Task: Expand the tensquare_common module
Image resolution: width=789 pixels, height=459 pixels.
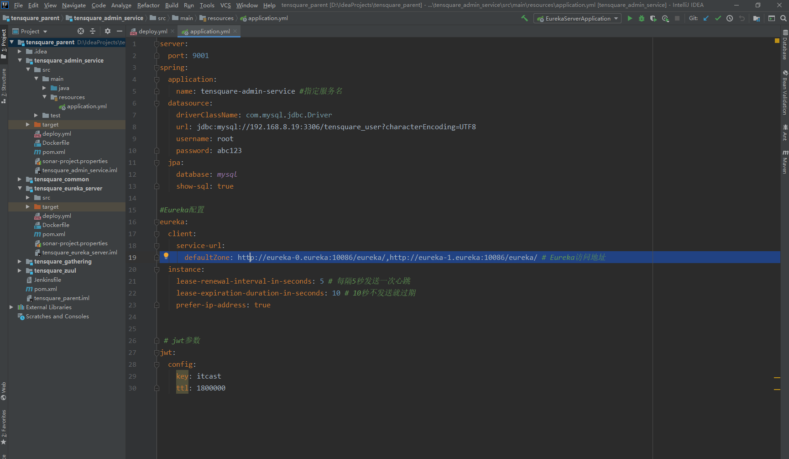Action: tap(20, 179)
